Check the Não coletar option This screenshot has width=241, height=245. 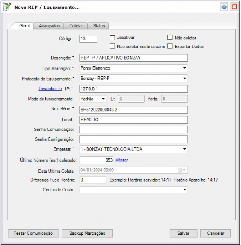[x=170, y=38]
